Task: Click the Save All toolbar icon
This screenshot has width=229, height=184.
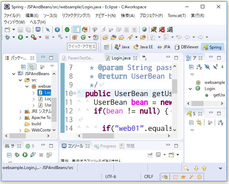Action: point(28,30)
